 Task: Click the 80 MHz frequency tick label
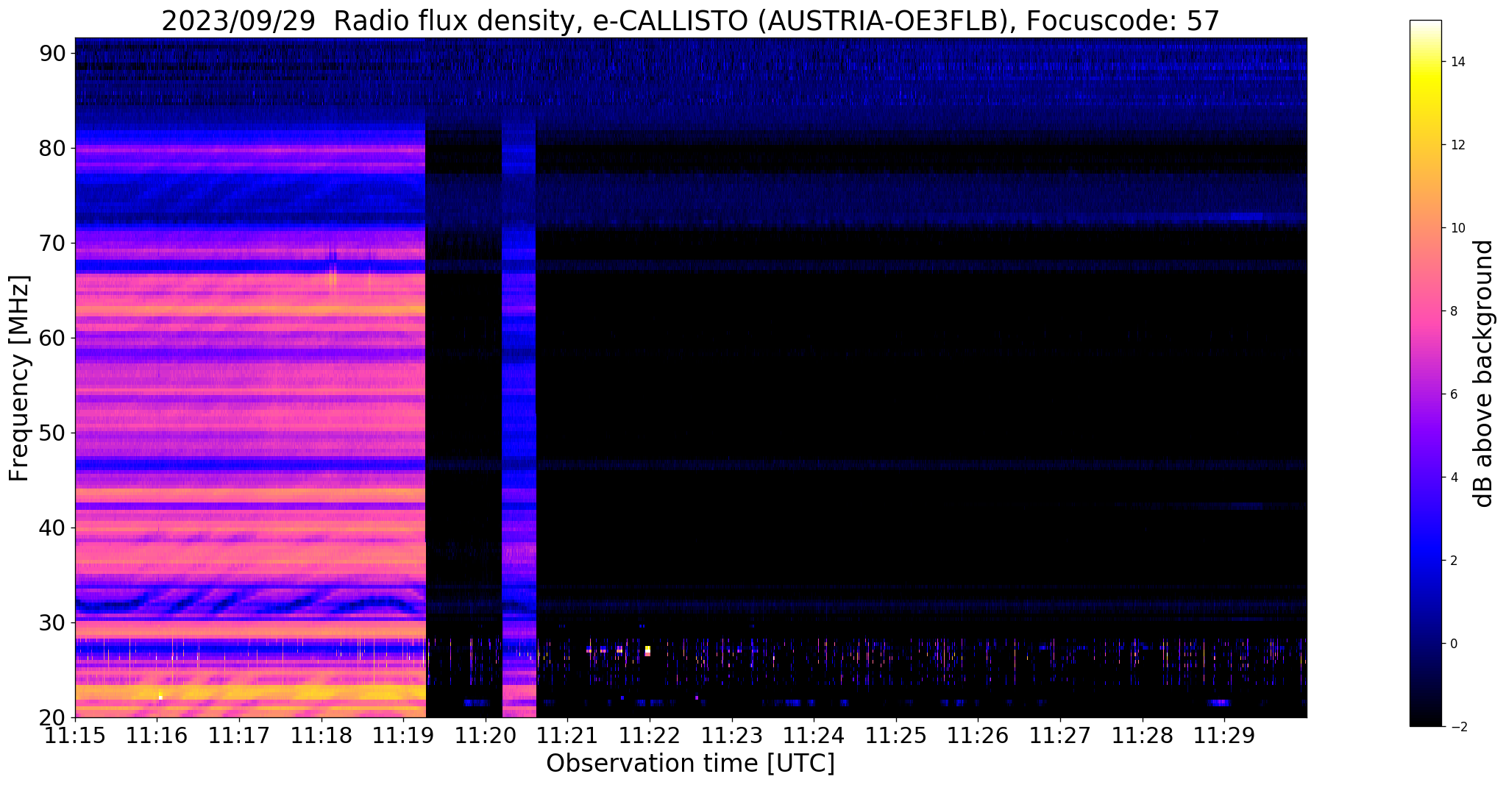pyautogui.click(x=53, y=148)
